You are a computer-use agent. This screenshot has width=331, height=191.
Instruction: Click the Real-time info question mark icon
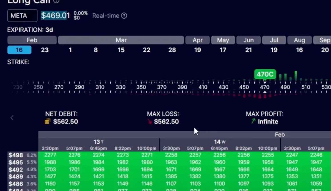(124, 16)
